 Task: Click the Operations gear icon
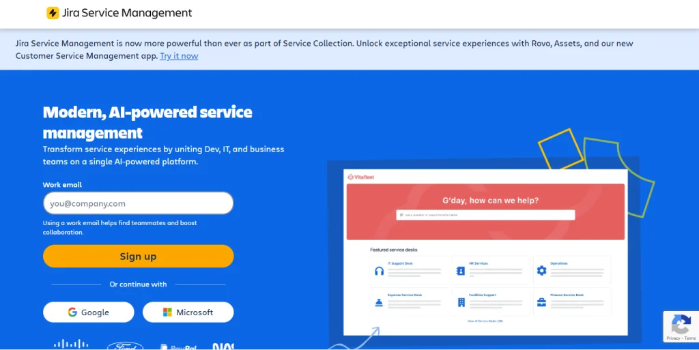tap(541, 270)
